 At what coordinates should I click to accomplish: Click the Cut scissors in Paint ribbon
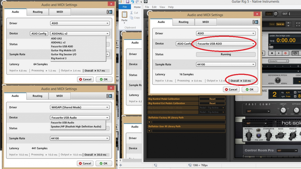[131, 13]
